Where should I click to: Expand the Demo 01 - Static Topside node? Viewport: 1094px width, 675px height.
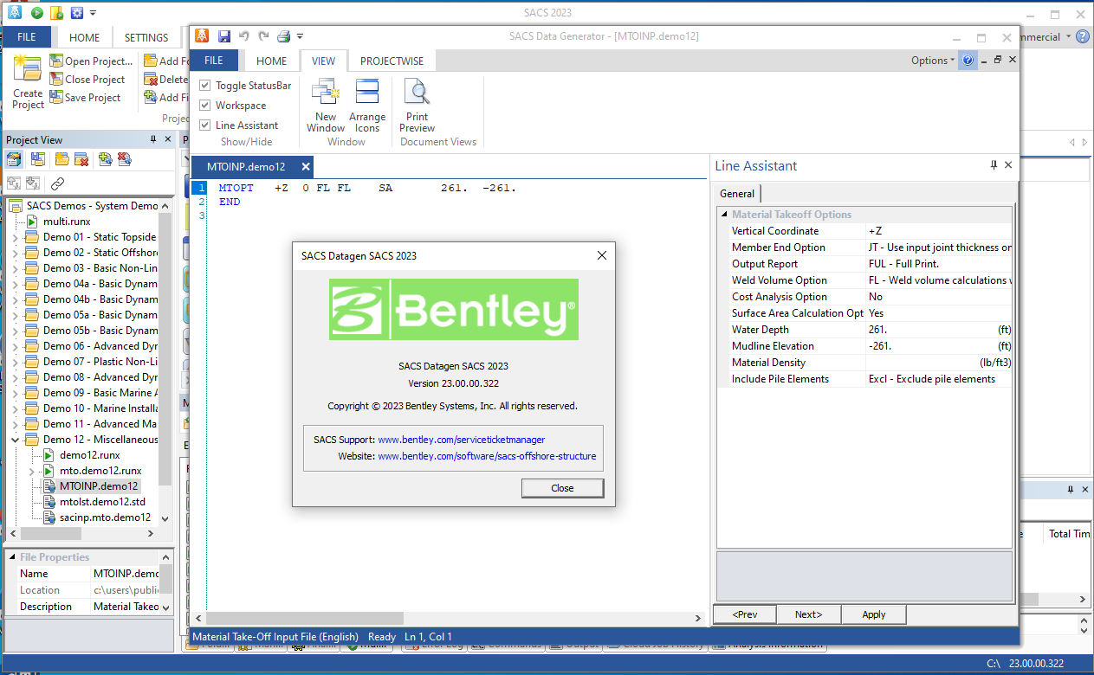tap(15, 237)
